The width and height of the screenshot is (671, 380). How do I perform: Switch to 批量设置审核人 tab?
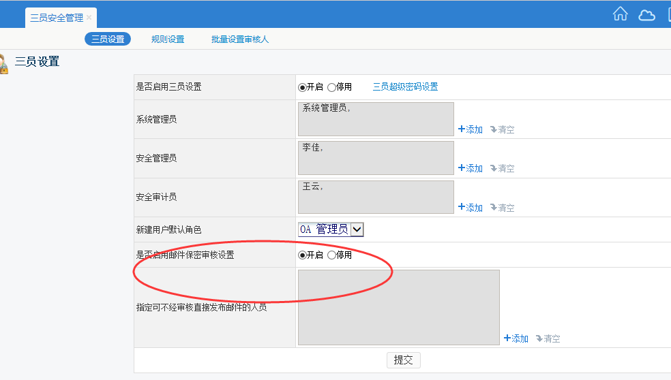coord(240,39)
